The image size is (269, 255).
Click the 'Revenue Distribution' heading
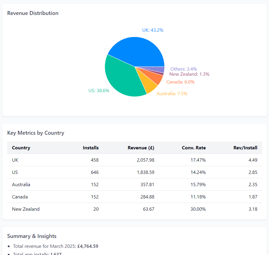[33, 13]
